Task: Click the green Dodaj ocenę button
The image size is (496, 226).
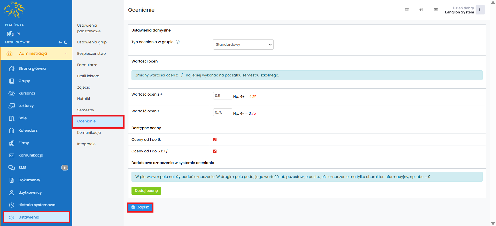Action: [x=146, y=191]
